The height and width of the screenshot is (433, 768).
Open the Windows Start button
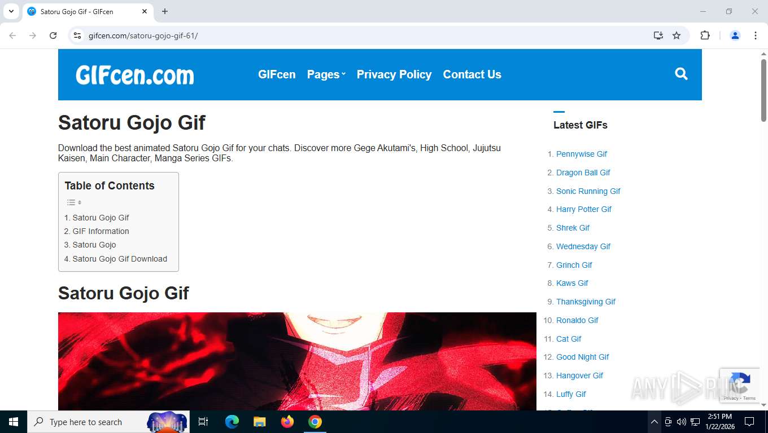coord(14,422)
